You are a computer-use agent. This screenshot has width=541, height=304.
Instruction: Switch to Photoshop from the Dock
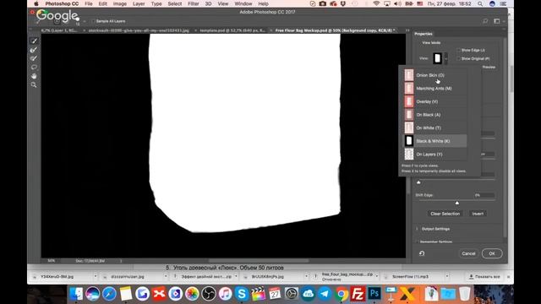point(374,294)
